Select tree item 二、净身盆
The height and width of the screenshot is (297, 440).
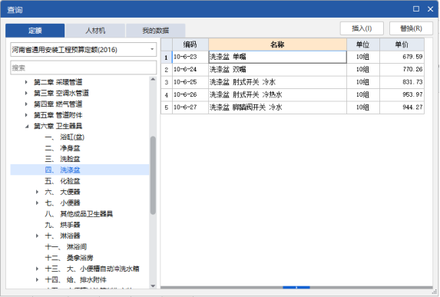[x=62, y=148]
